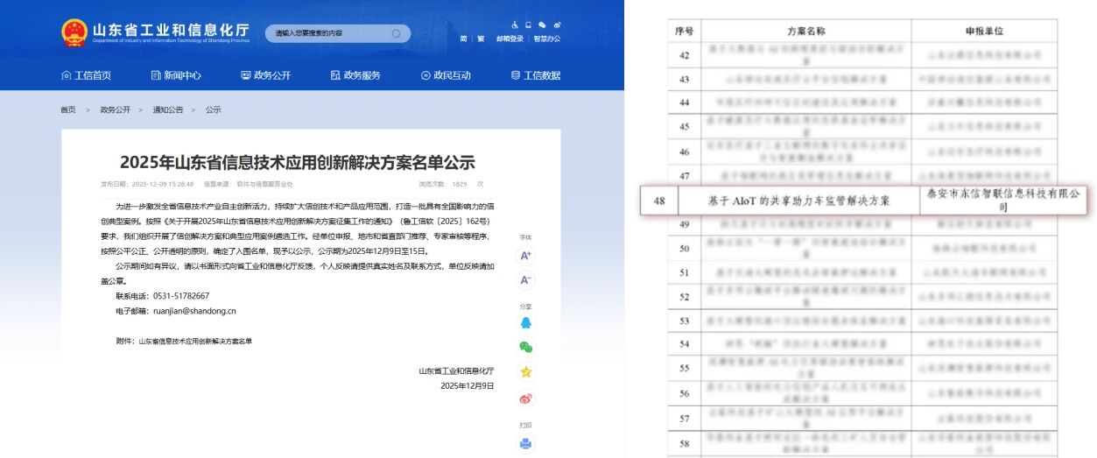1097x458 pixels.
Task: Open the 新闻中心 navigation menu
Action: pyautogui.click(x=176, y=75)
